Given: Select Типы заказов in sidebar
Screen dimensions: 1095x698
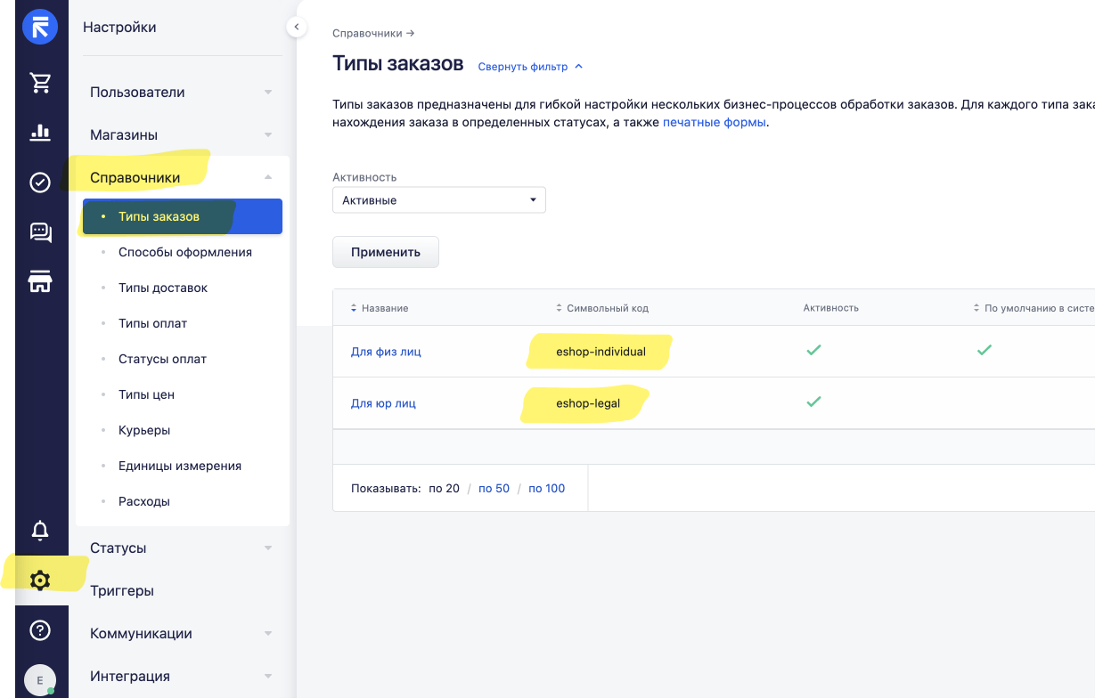Looking at the screenshot, I should pyautogui.click(x=183, y=216).
